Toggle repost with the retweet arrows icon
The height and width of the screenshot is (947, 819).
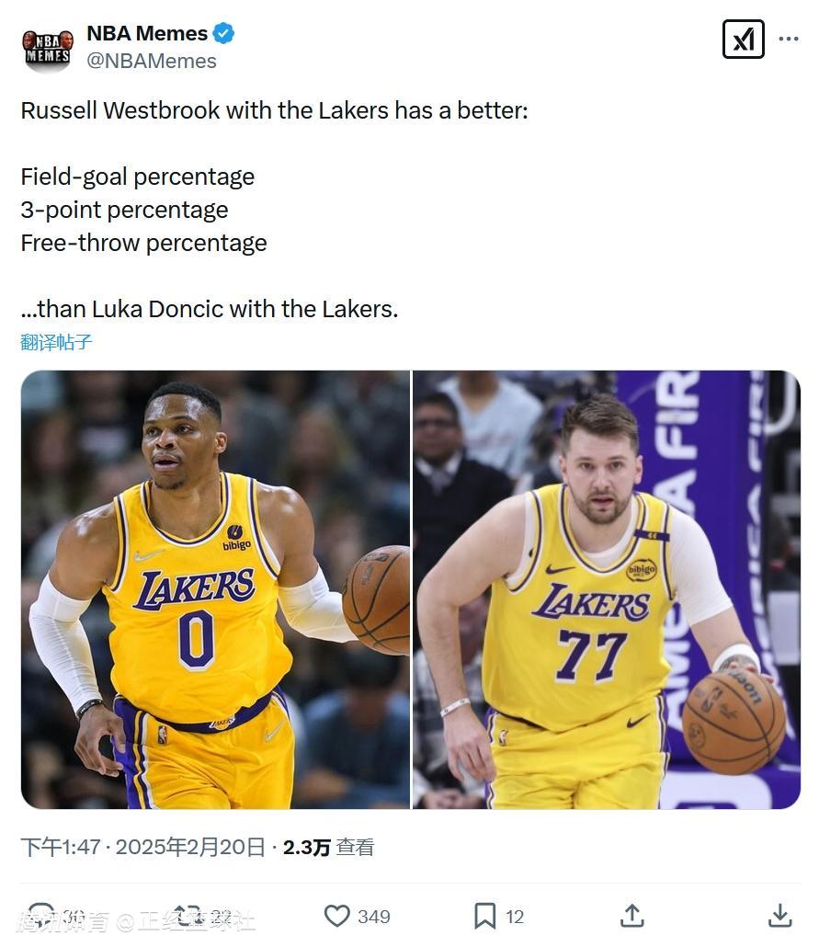(188, 916)
